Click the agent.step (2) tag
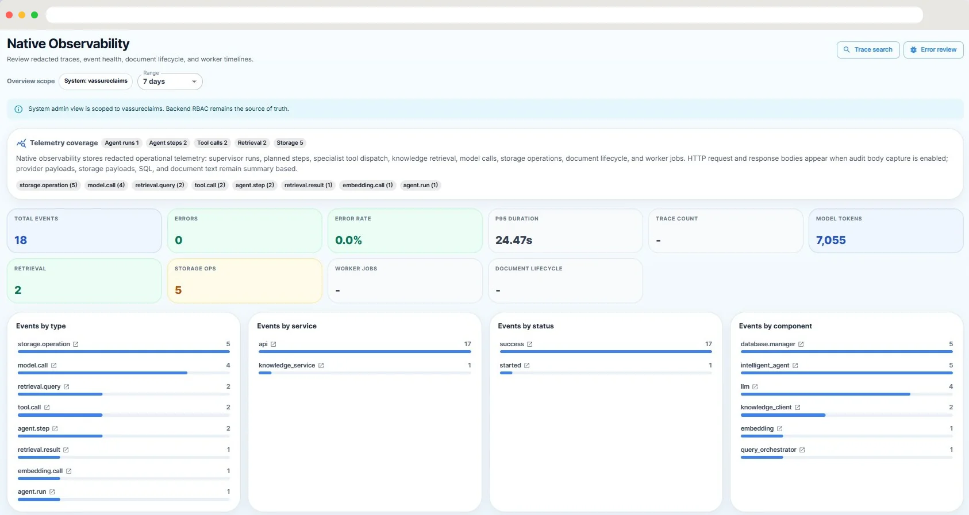The image size is (969, 515). (x=255, y=185)
